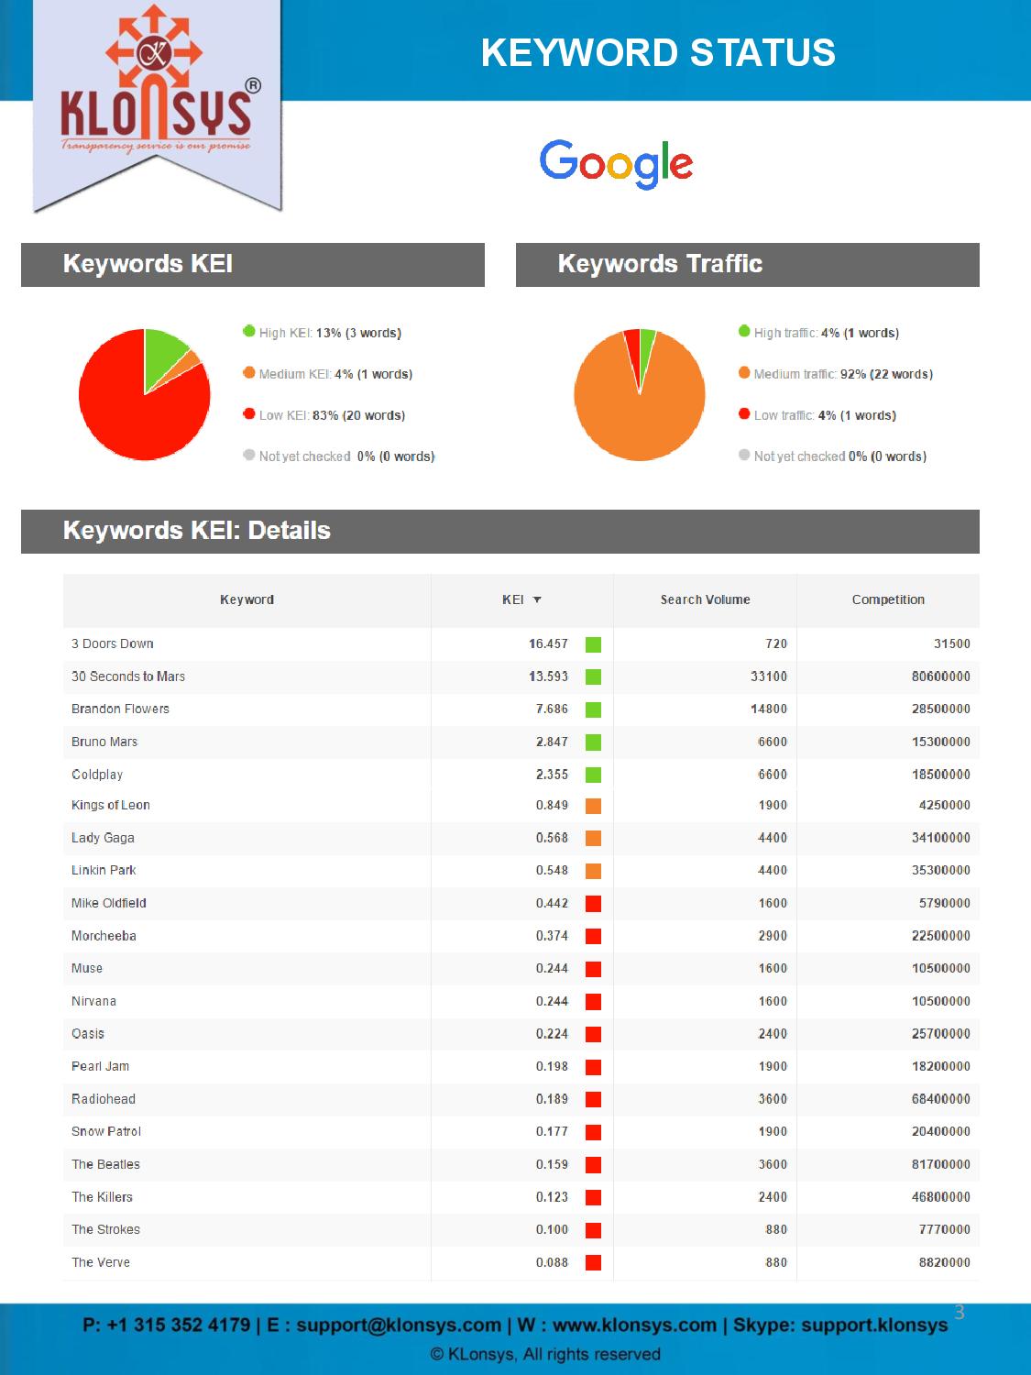Click the Google logo

616,164
